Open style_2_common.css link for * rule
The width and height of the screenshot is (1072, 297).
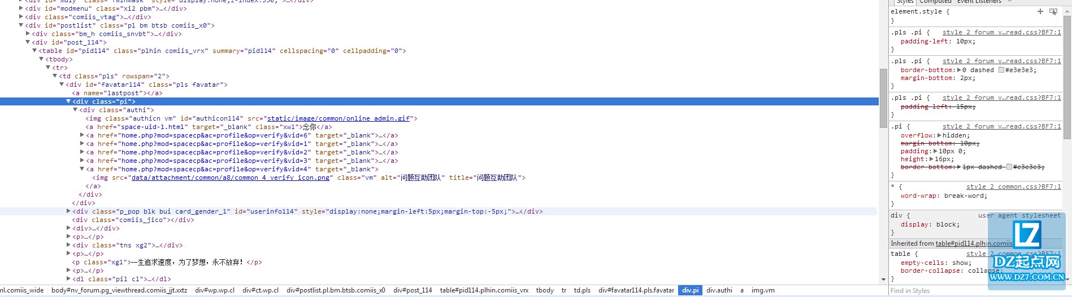pos(1013,187)
